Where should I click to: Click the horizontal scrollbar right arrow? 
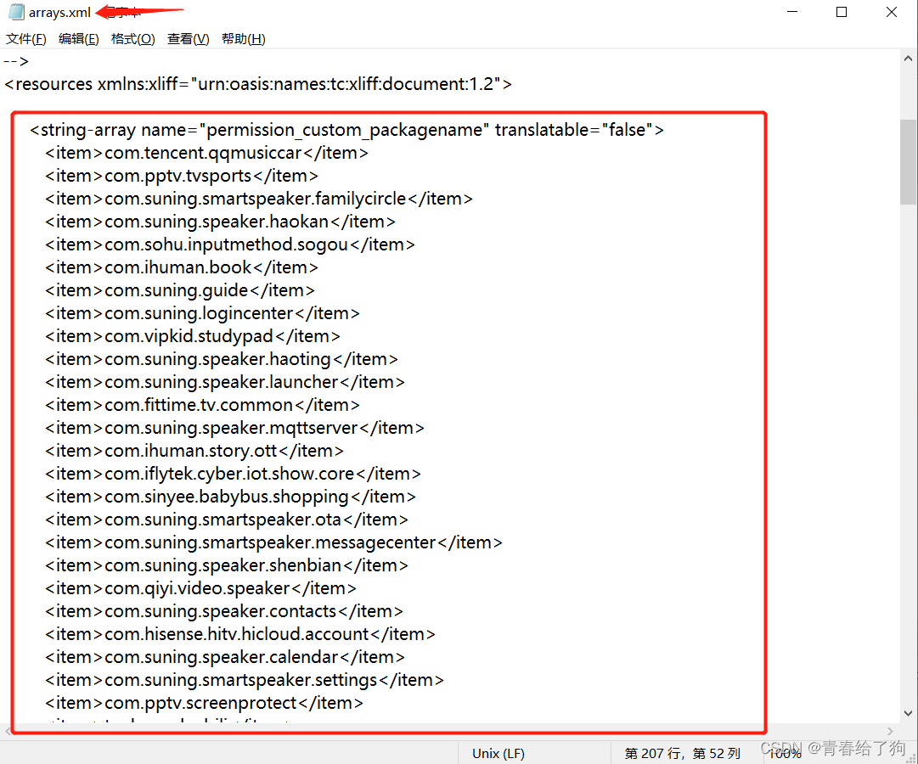click(x=891, y=731)
